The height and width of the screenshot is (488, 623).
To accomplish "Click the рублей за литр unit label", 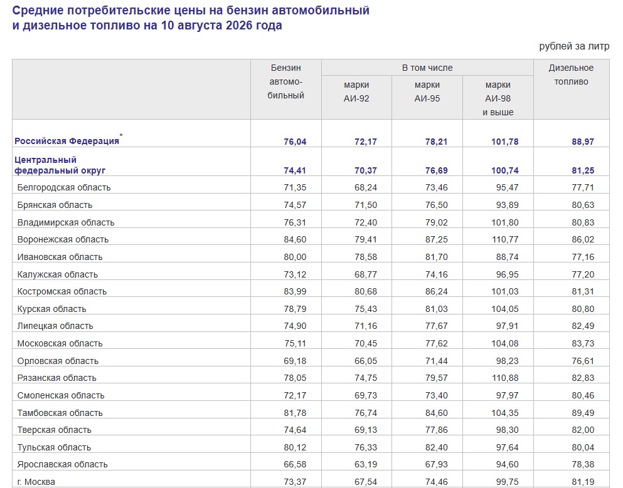I will pyautogui.click(x=574, y=46).
